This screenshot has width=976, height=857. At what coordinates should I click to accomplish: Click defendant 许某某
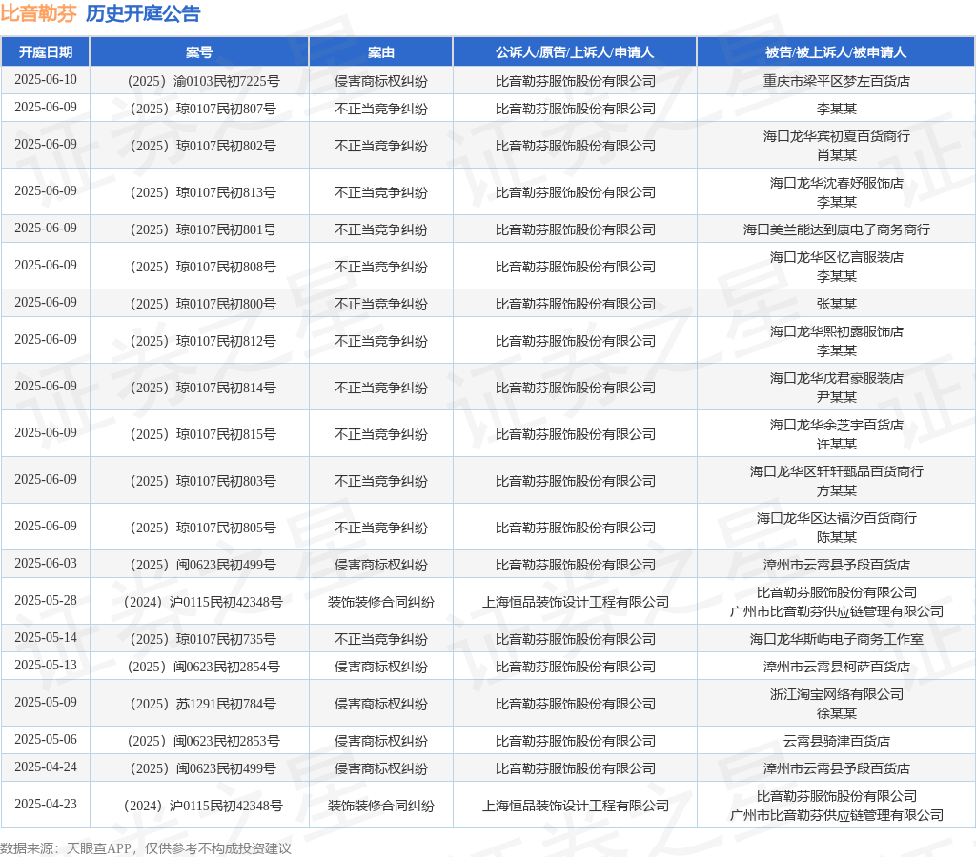click(837, 444)
